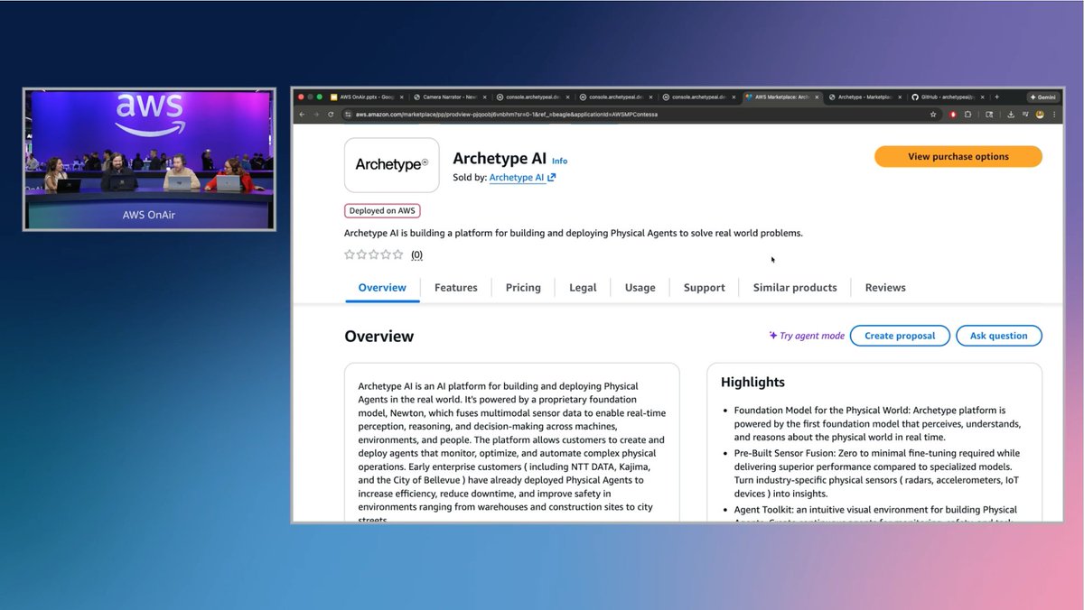Select the Pricing tab
Image resolution: width=1084 pixels, height=610 pixels.
(523, 287)
